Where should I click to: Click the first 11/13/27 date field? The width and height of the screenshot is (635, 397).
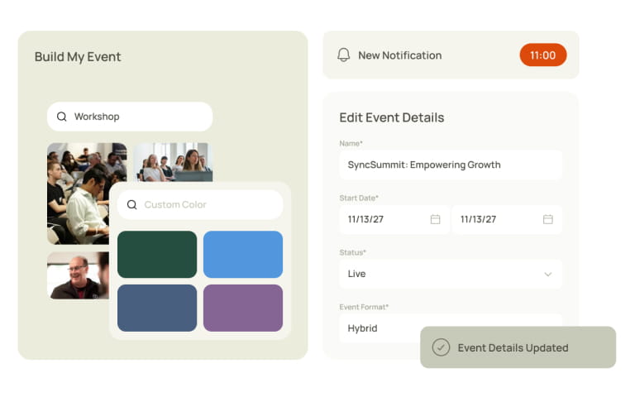(x=394, y=219)
